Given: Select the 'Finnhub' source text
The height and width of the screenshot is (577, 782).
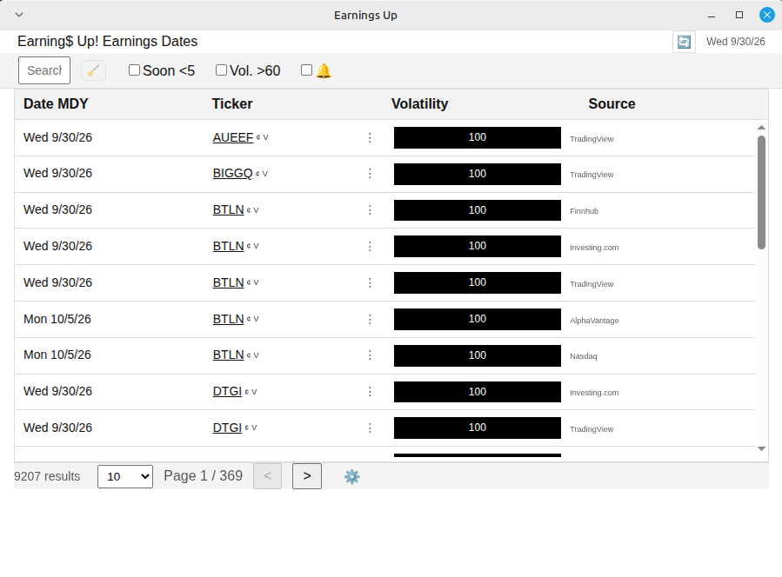Looking at the screenshot, I should pos(584,211).
